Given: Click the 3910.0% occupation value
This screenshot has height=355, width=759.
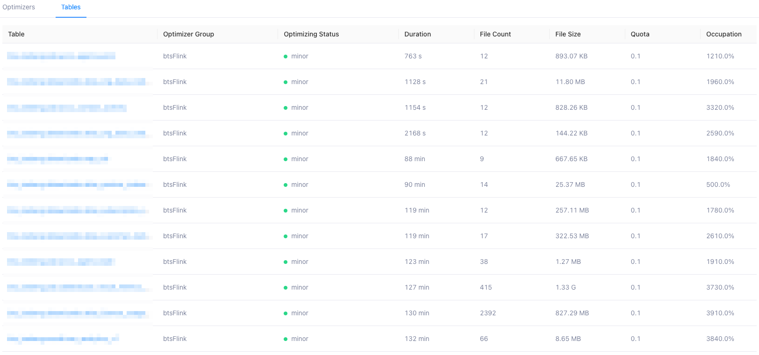Looking at the screenshot, I should pyautogui.click(x=720, y=313).
